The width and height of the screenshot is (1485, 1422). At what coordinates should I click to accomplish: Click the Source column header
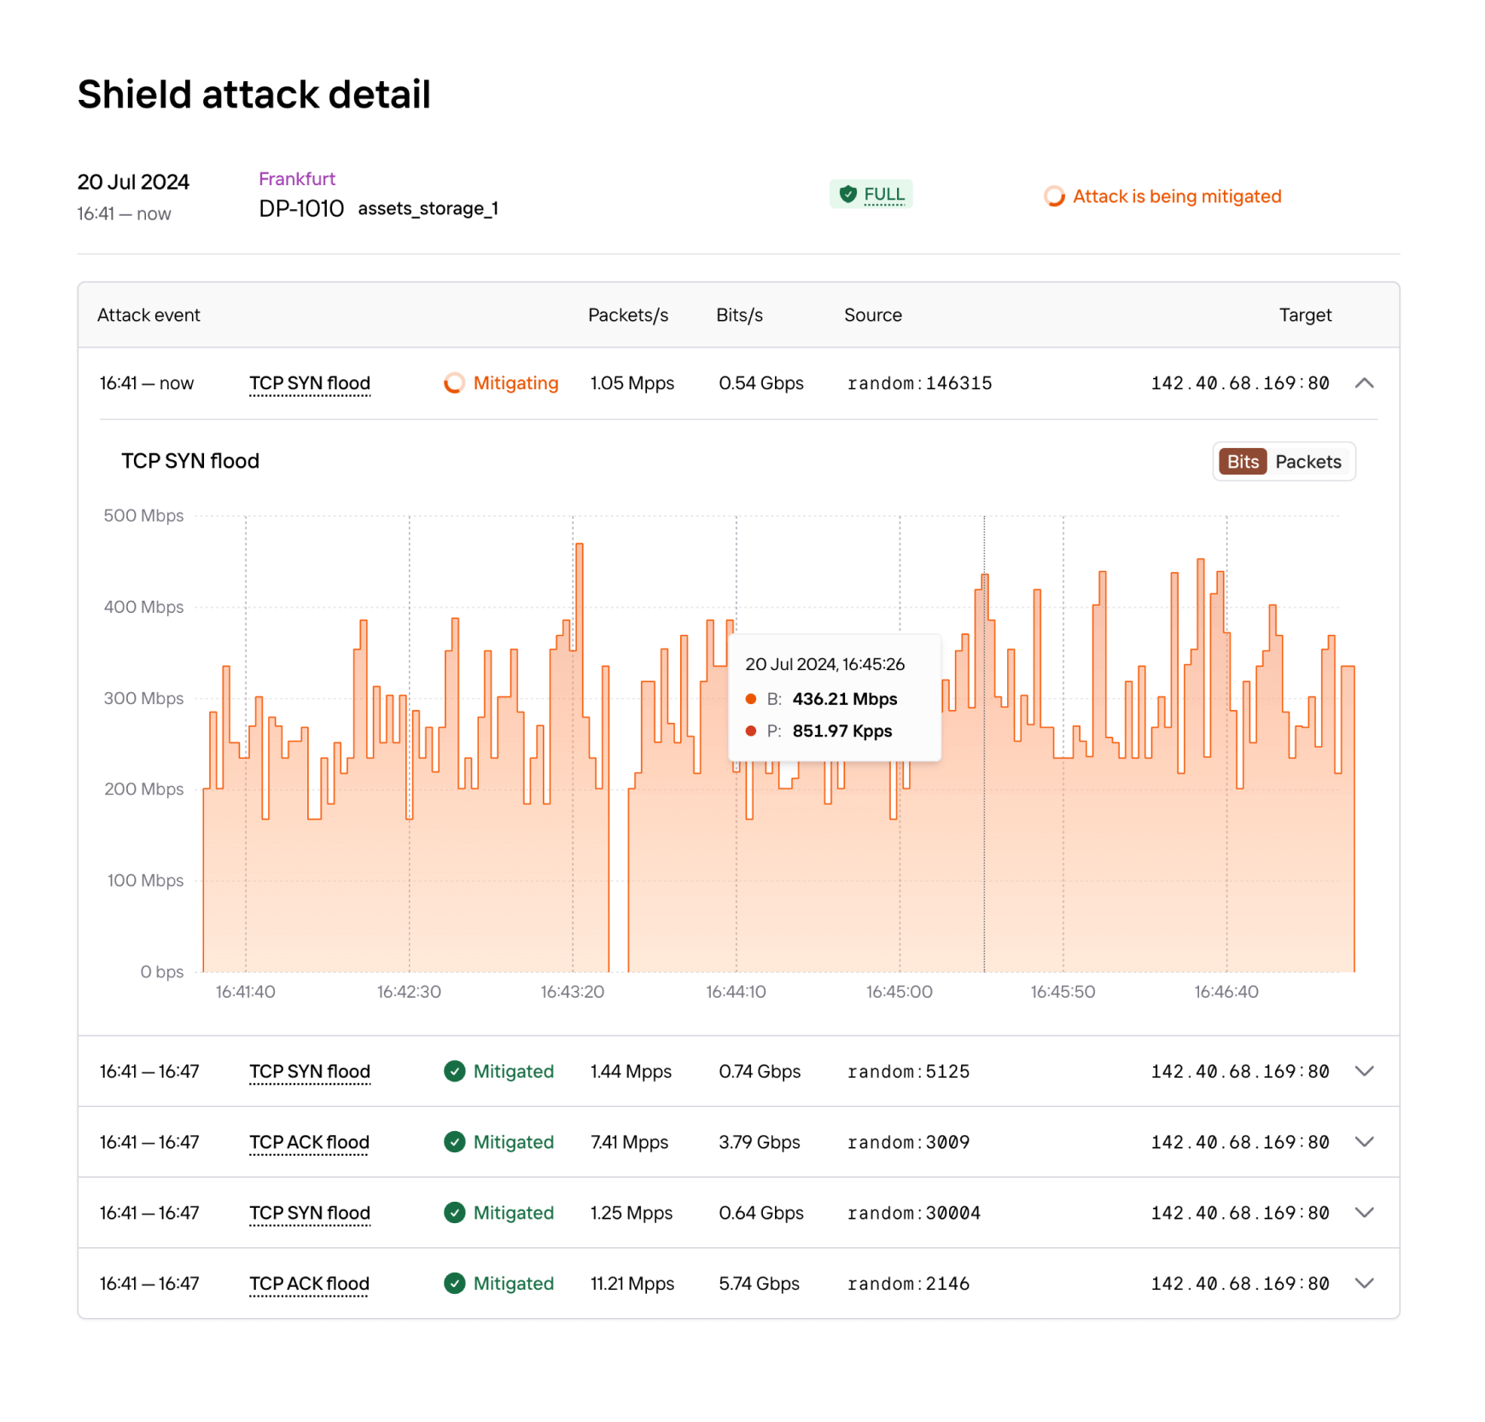pos(873,315)
